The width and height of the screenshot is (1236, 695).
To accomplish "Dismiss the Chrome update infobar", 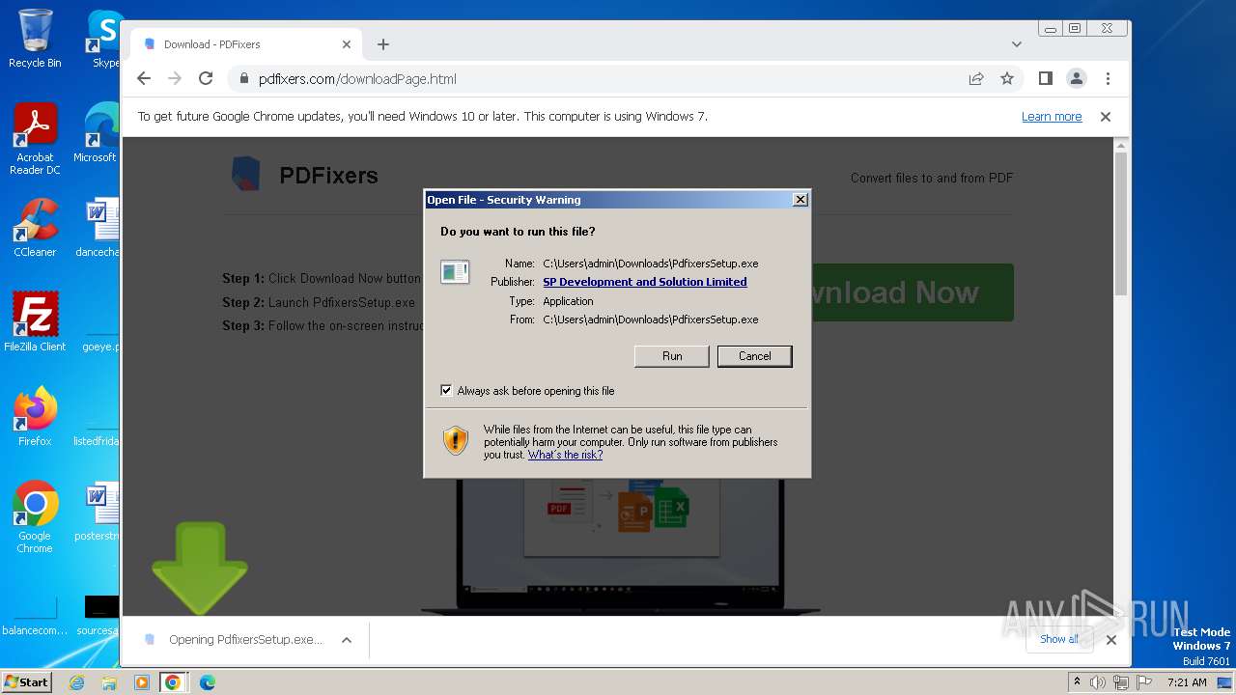I will (1106, 117).
